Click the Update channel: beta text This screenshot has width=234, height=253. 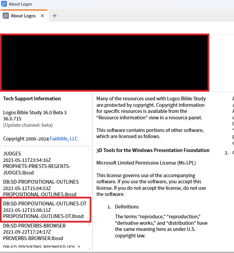28,125
